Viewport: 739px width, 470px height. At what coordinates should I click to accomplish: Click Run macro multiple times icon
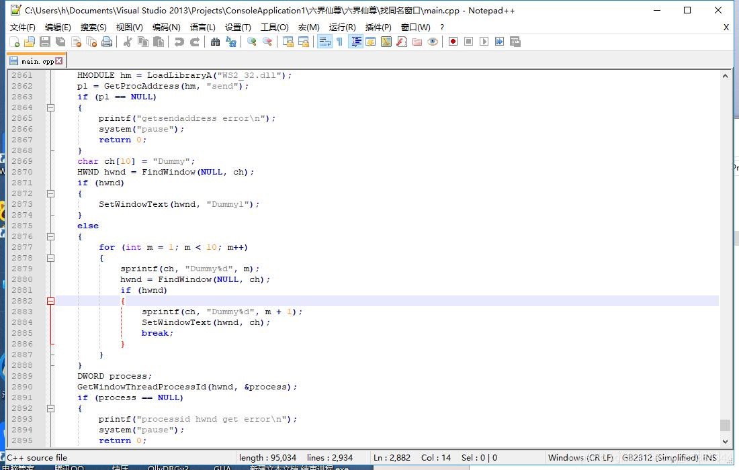click(500, 42)
